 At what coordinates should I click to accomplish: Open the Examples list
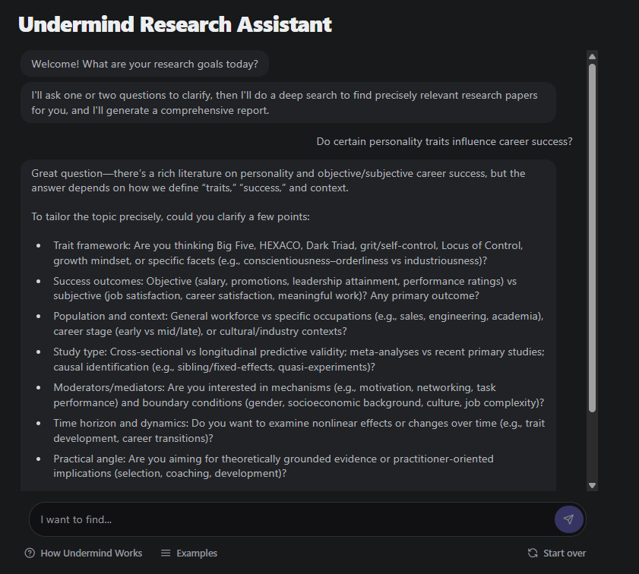[189, 553]
